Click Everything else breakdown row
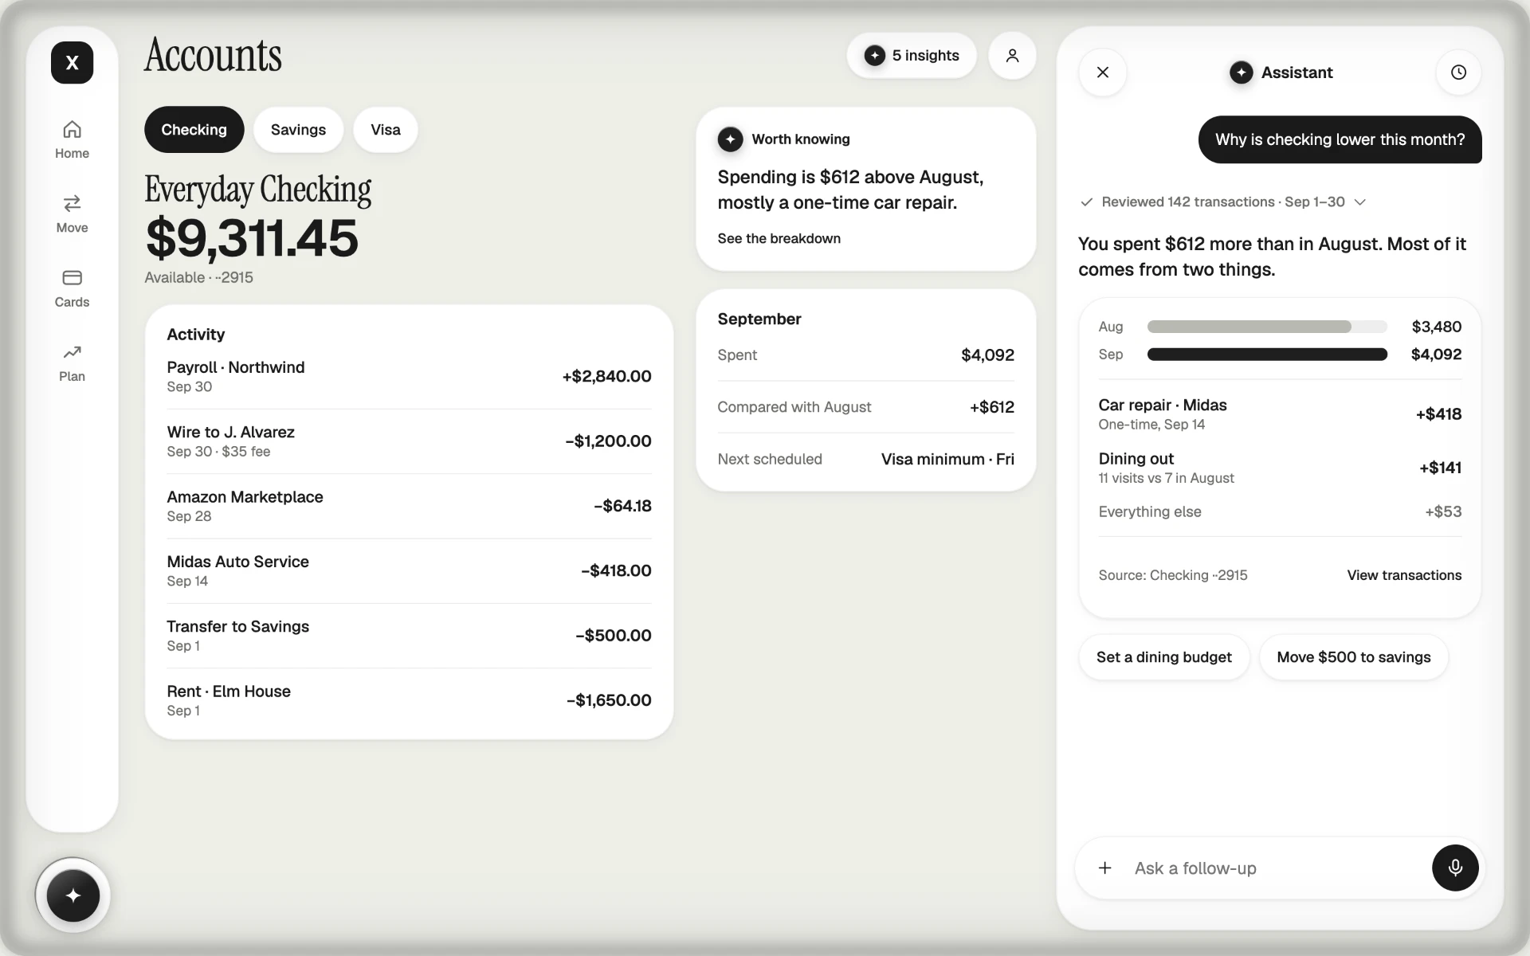Image resolution: width=1530 pixels, height=956 pixels. pos(1280,512)
